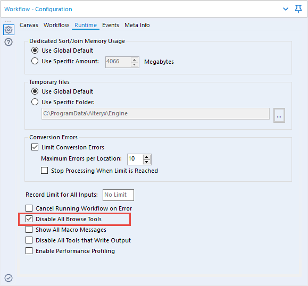Uncheck Disable All Browse Tools
Image resolution: width=308 pixels, height=286 pixels.
click(x=29, y=219)
